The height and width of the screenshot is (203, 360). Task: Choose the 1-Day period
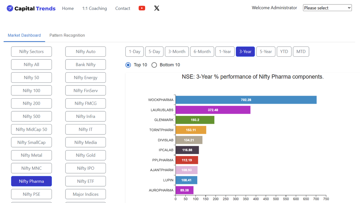pyautogui.click(x=135, y=52)
